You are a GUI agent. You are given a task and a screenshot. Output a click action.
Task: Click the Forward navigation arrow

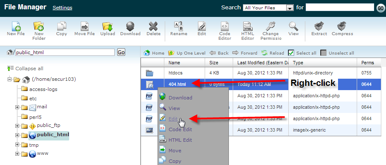coord(245,53)
